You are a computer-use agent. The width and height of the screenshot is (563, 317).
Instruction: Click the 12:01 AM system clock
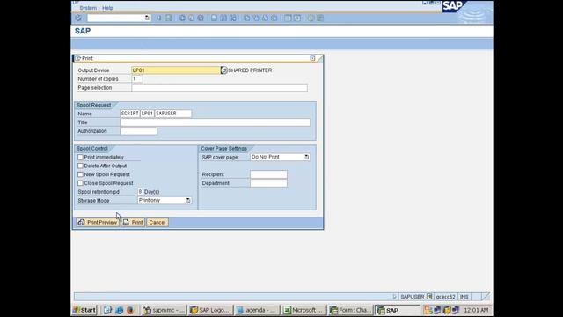[x=476, y=310]
